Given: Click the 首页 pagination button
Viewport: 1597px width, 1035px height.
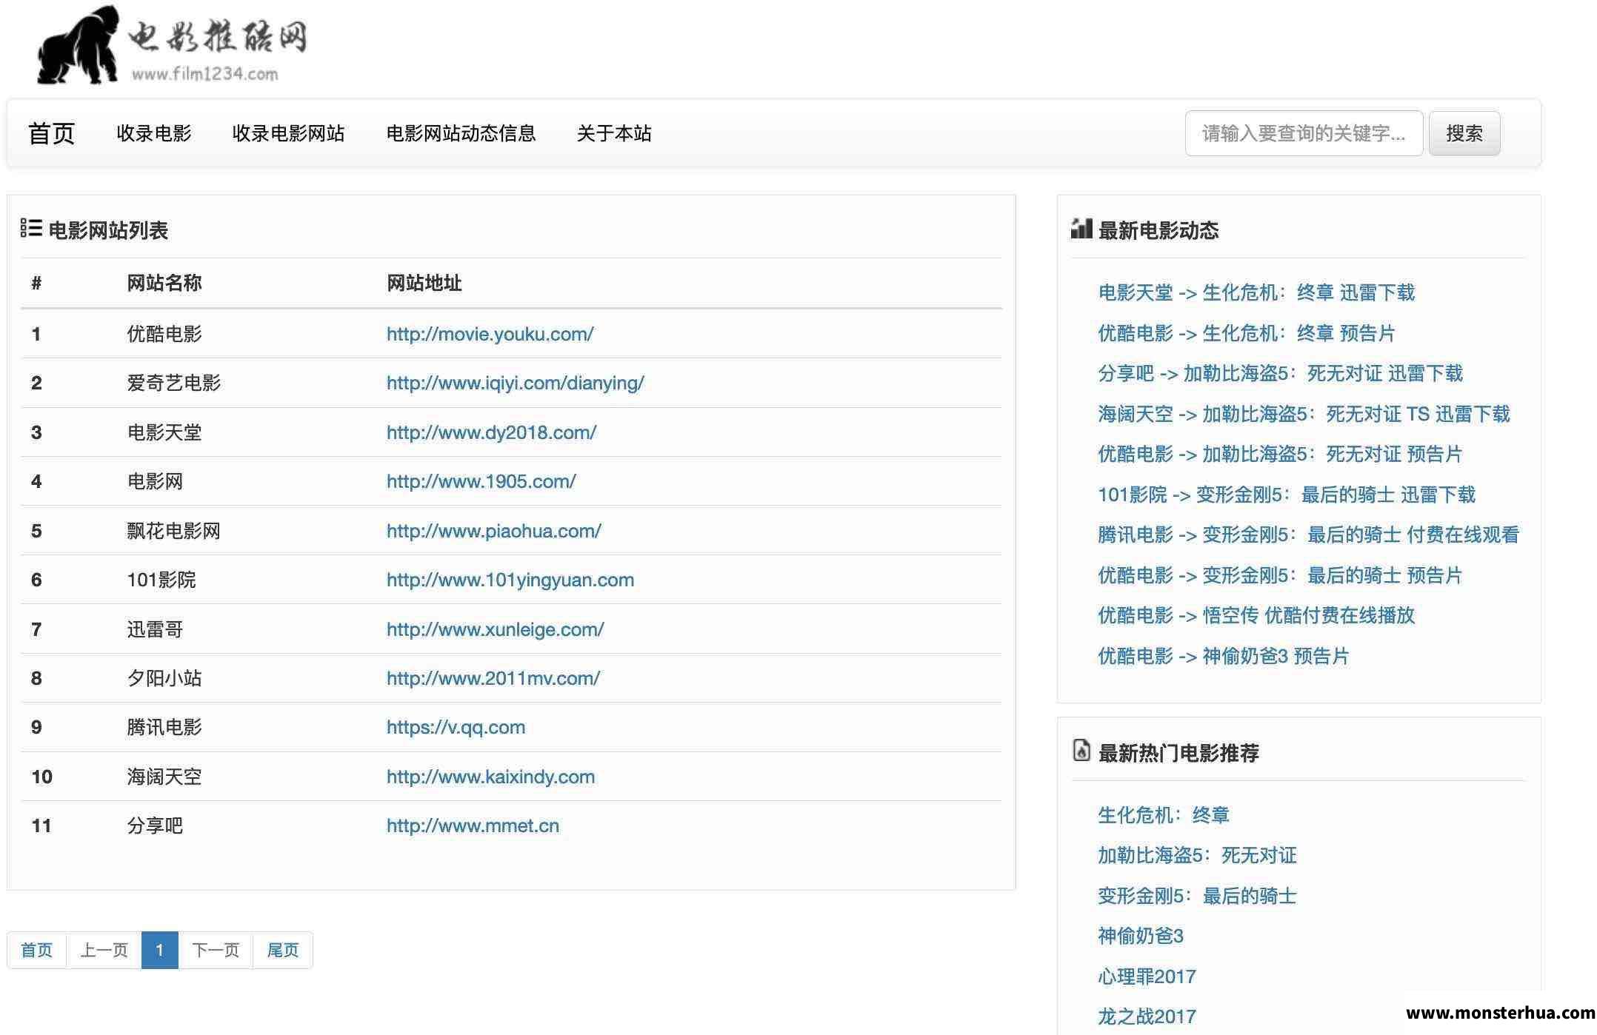Looking at the screenshot, I should coord(36,950).
